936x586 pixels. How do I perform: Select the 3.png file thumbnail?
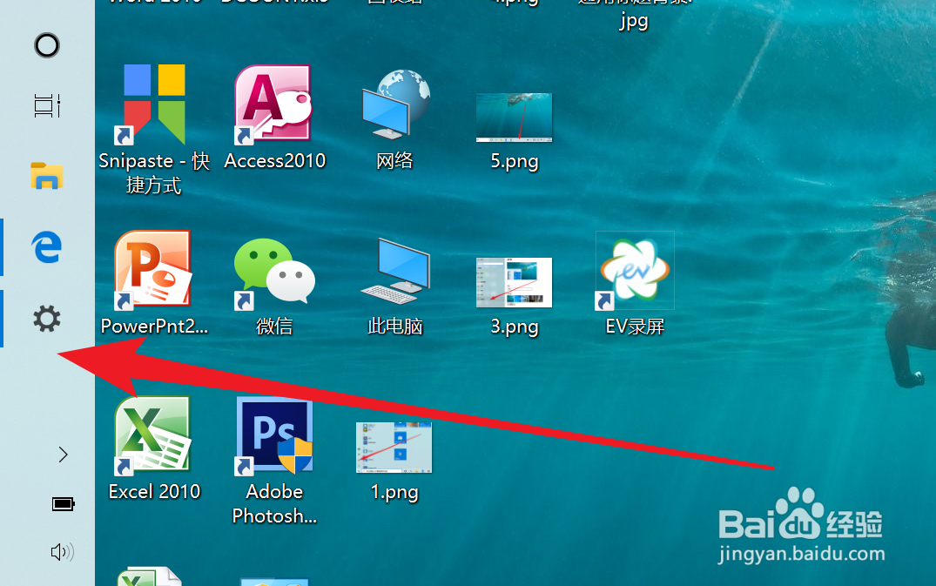tap(514, 282)
